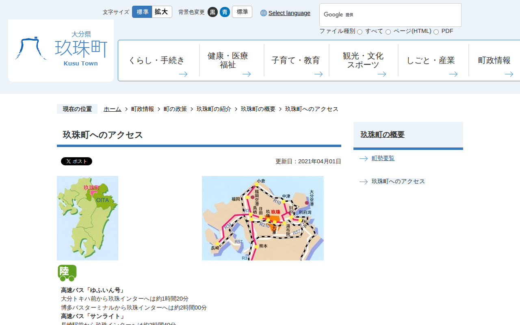Select the PDF file type radio button

coord(436,32)
